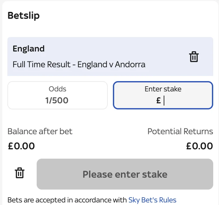The height and width of the screenshot is (205, 219).
Task: Click the £ symbol in the stake field
Action: [x=159, y=100]
